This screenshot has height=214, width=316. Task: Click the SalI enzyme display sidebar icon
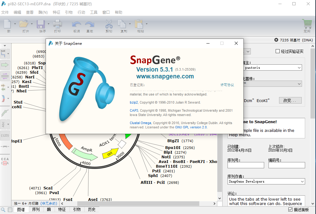(3, 54)
